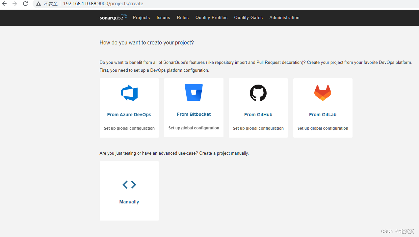Click the Azure DevOps logo icon
This screenshot has height=237, width=419.
point(129,93)
